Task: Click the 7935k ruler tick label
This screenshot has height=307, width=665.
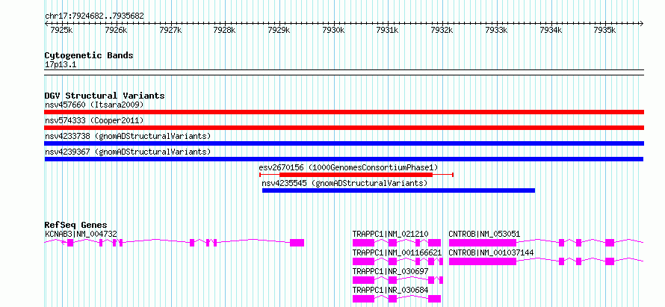Action: pos(604,30)
